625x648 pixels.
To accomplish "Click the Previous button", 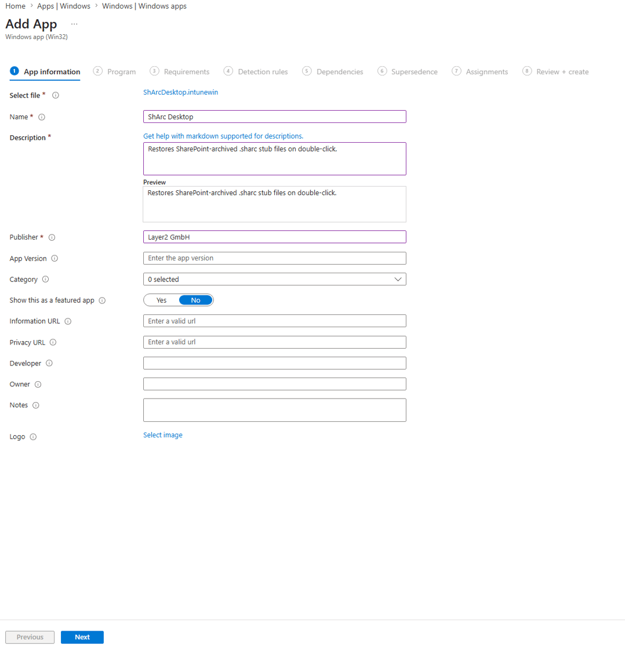I will [30, 637].
